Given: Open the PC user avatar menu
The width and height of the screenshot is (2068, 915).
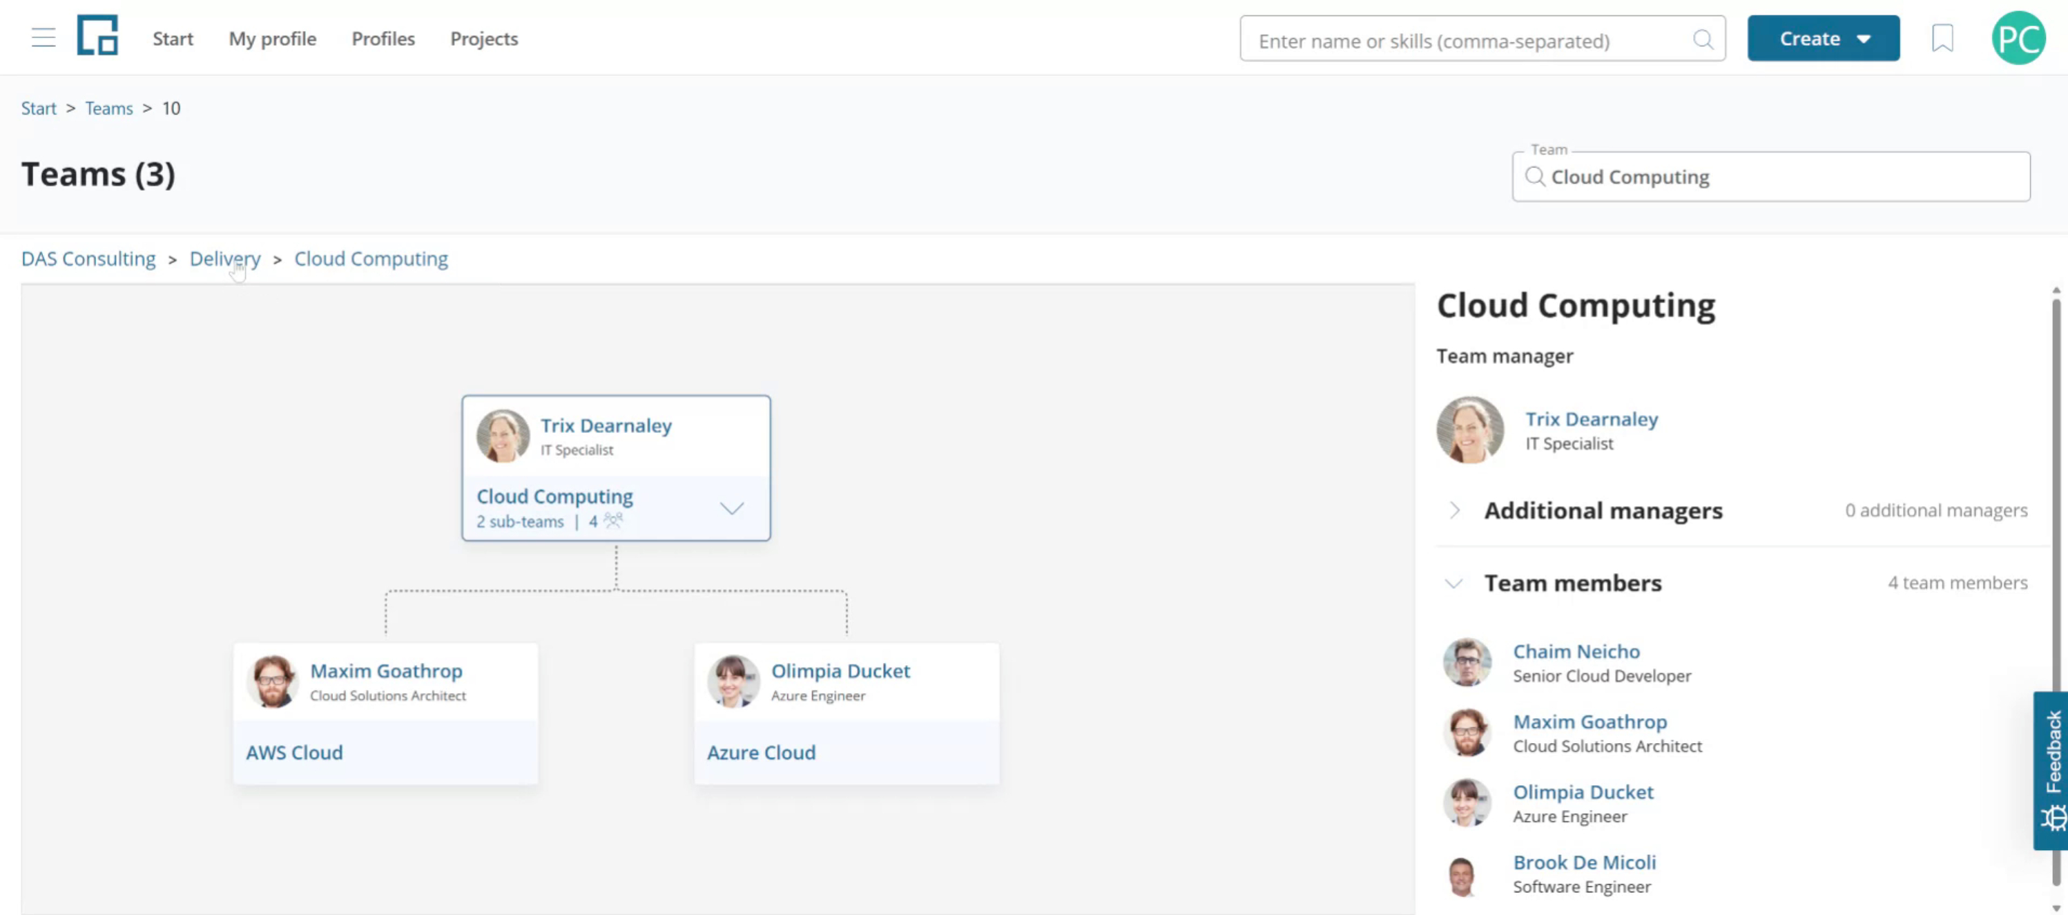Looking at the screenshot, I should pos(2018,38).
